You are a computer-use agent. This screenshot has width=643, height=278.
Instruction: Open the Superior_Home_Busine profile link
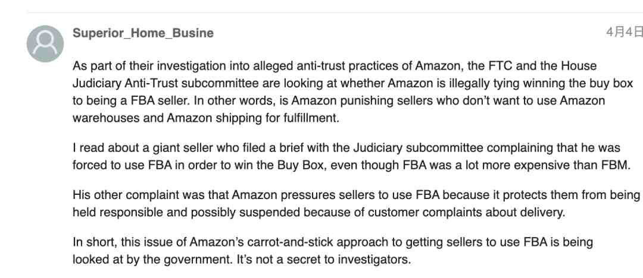(x=143, y=33)
